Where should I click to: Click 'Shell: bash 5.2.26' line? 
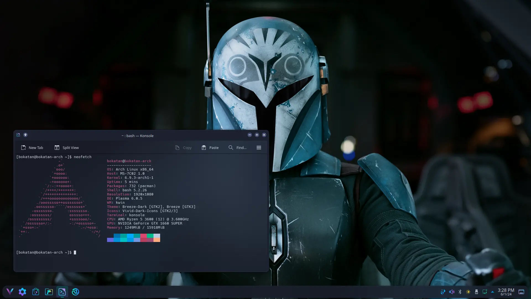coord(127,190)
